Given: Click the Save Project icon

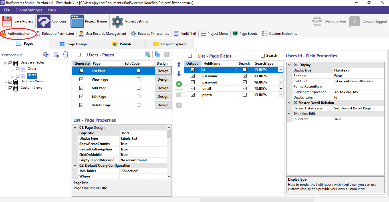Looking at the screenshot, I should pos(7,21).
